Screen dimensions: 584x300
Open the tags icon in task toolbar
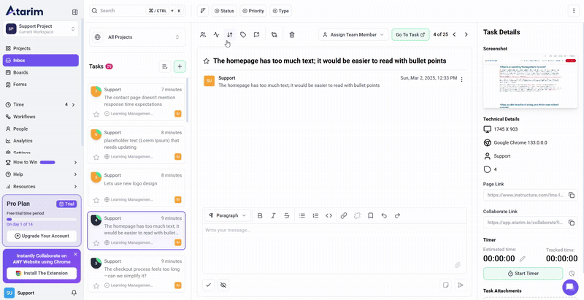[243, 34]
